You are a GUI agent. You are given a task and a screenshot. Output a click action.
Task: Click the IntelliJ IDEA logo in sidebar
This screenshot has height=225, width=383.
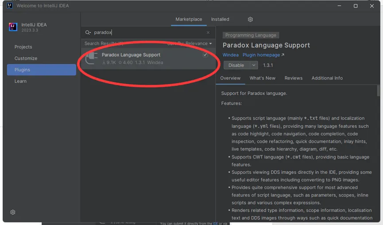click(x=13, y=27)
